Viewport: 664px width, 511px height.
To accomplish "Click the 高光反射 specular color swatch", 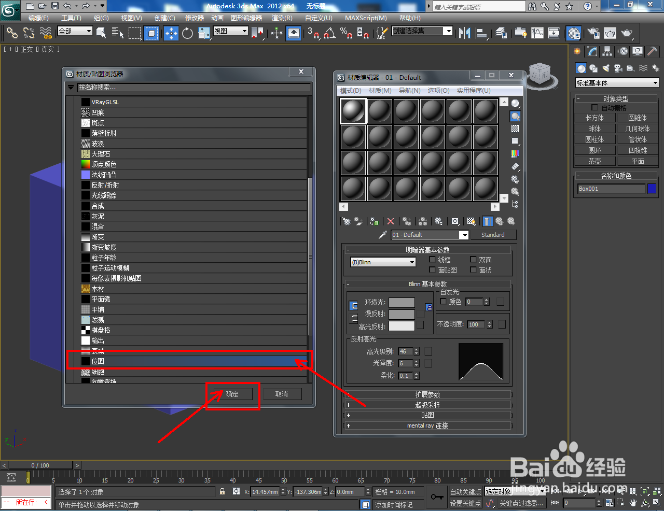I will (402, 326).
